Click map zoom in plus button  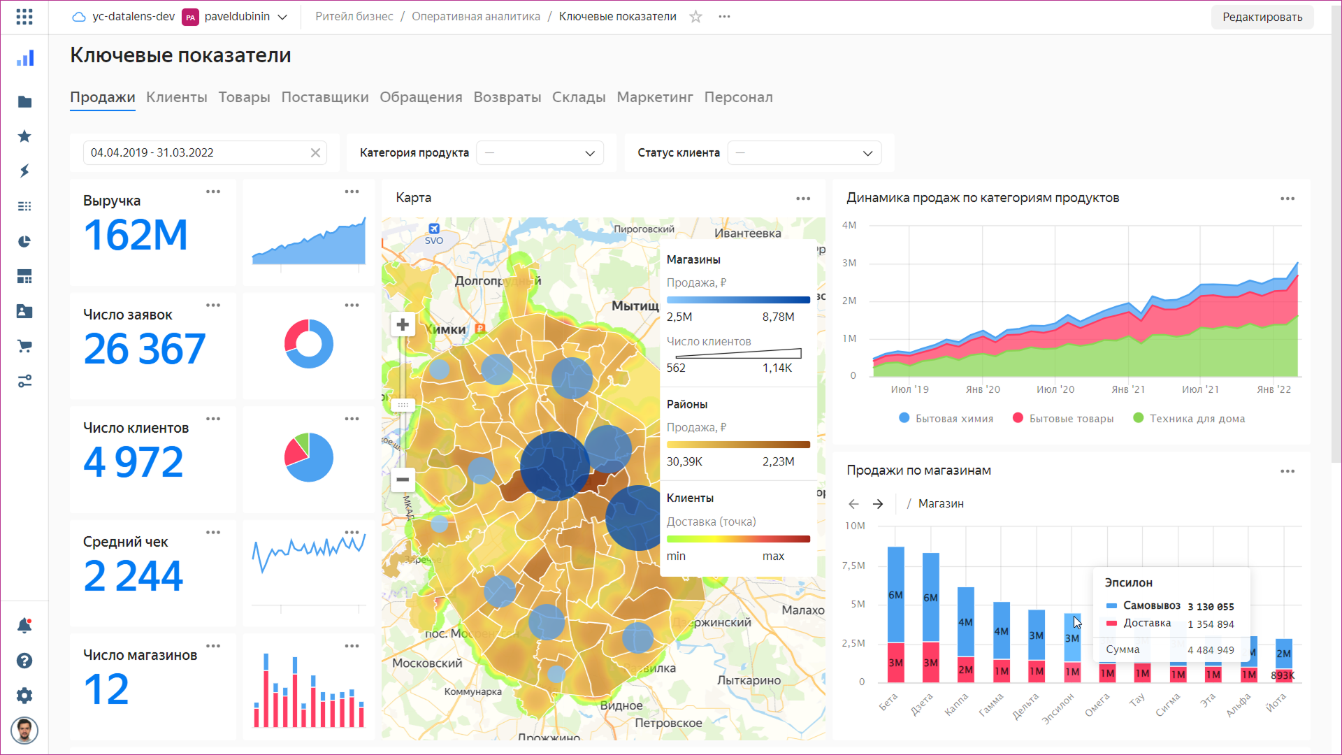point(403,324)
